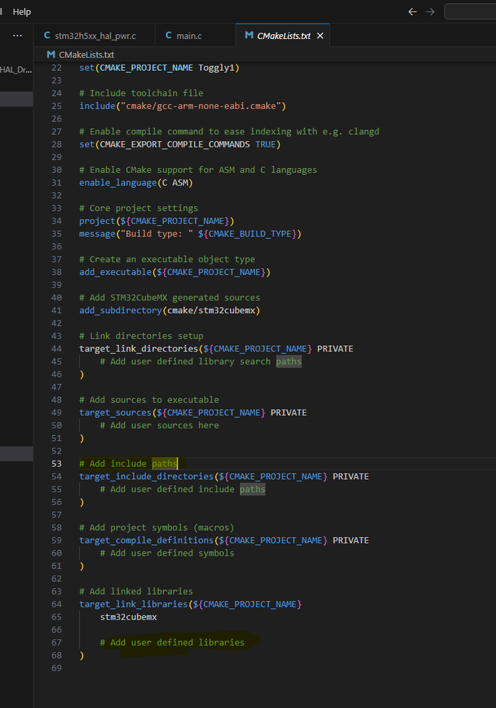Click 'message' keyword on line 35
Screen dimensions: 496x708
(x=98, y=234)
